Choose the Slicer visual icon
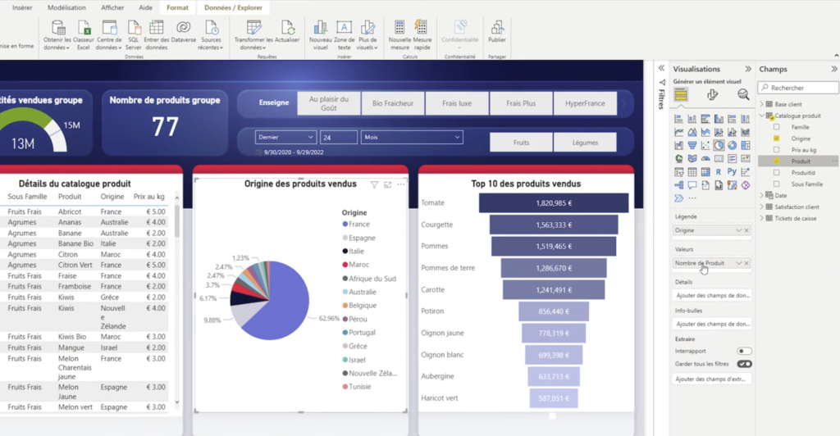The height and width of the screenshot is (436, 840). coord(678,172)
